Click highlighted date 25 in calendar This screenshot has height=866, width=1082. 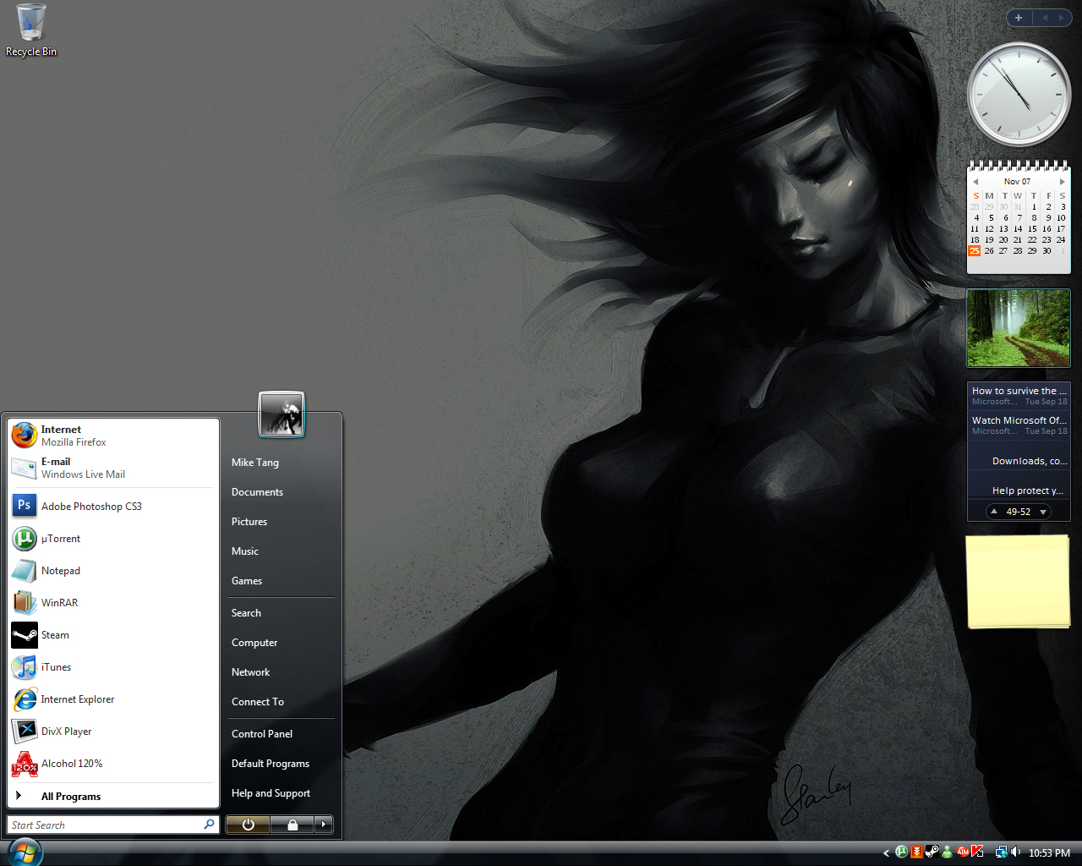click(975, 251)
